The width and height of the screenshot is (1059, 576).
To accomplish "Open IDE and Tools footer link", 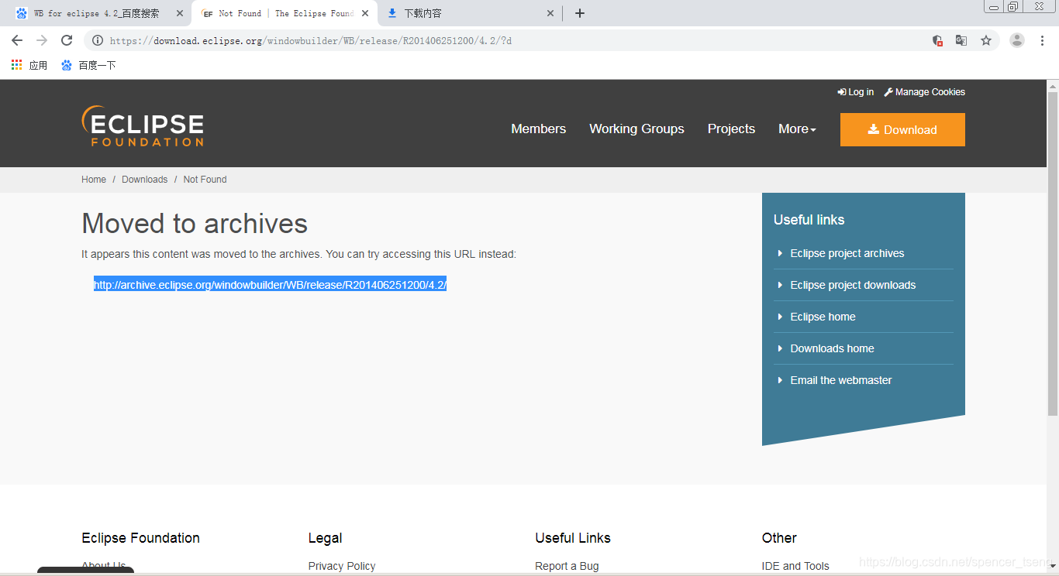I will pyautogui.click(x=795, y=566).
